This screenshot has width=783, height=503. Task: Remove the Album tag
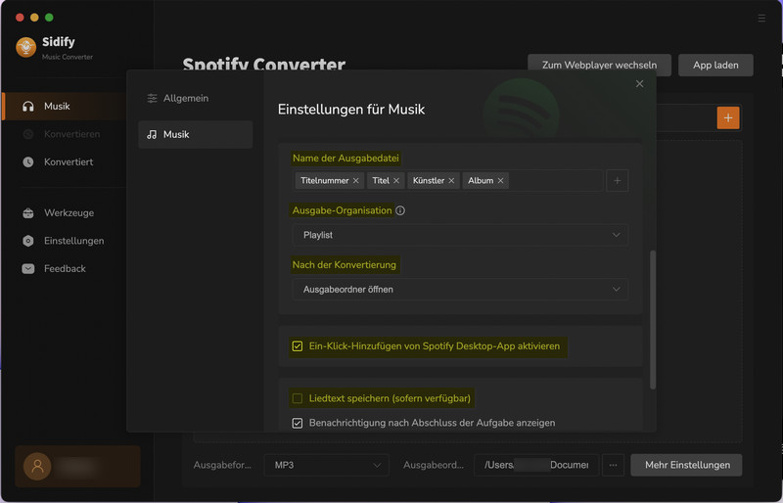coord(500,181)
